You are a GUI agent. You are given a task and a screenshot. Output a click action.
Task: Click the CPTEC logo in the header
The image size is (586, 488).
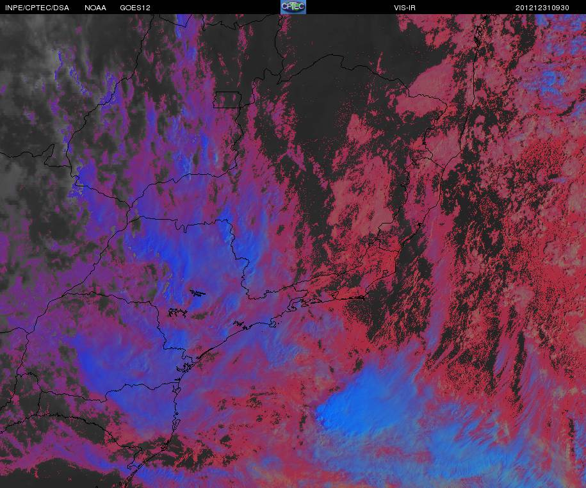tap(293, 7)
